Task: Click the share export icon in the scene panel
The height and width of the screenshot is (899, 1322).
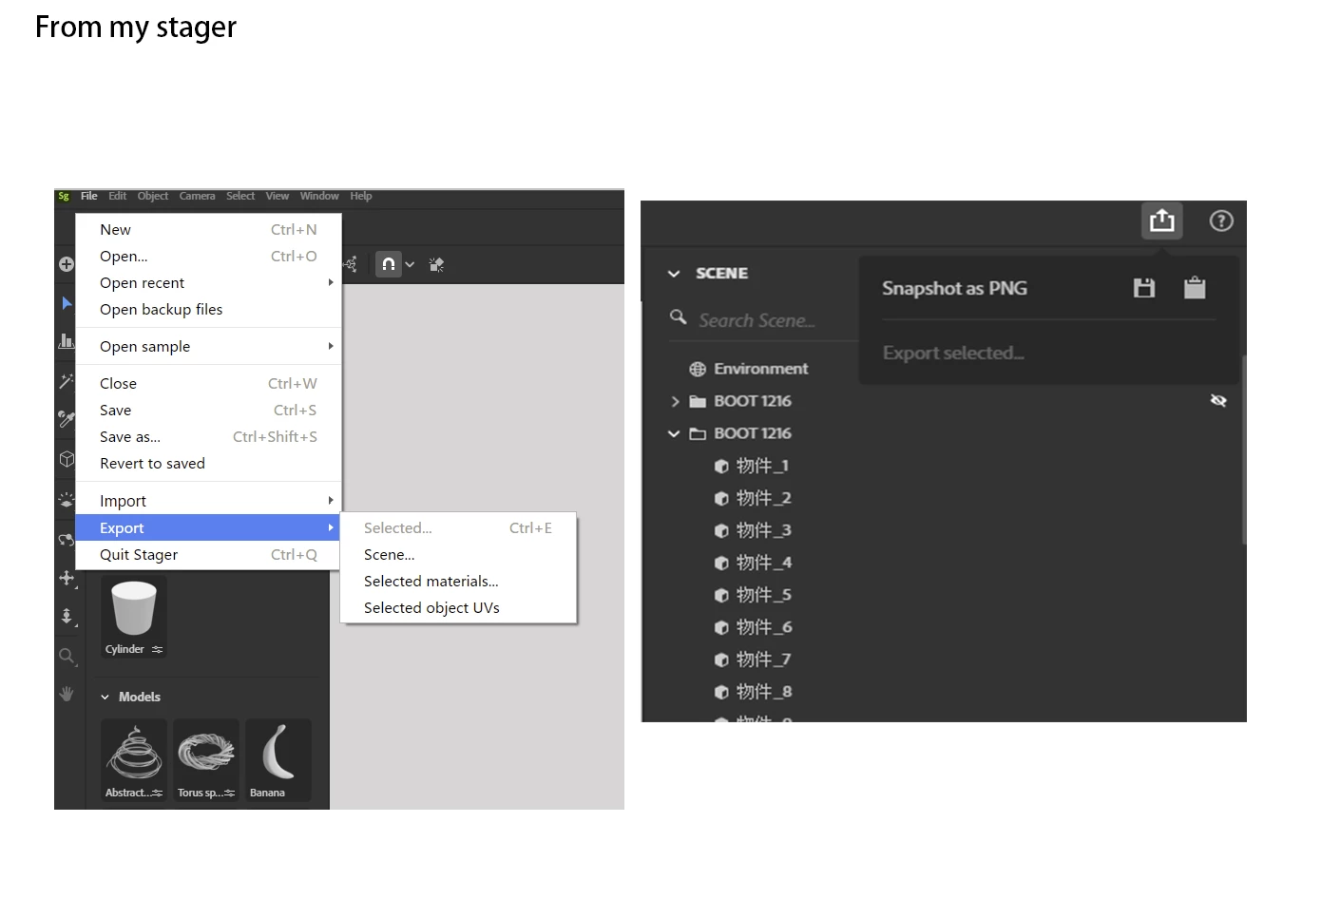Action: click(x=1161, y=221)
